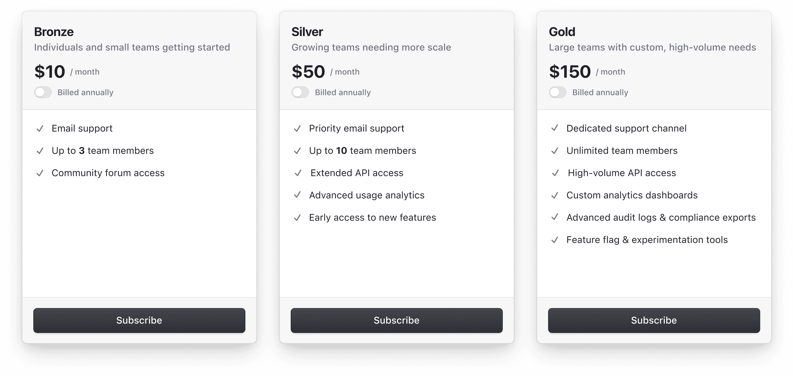Switch the Gold plan to annual billing
793x376 pixels.
558,92
